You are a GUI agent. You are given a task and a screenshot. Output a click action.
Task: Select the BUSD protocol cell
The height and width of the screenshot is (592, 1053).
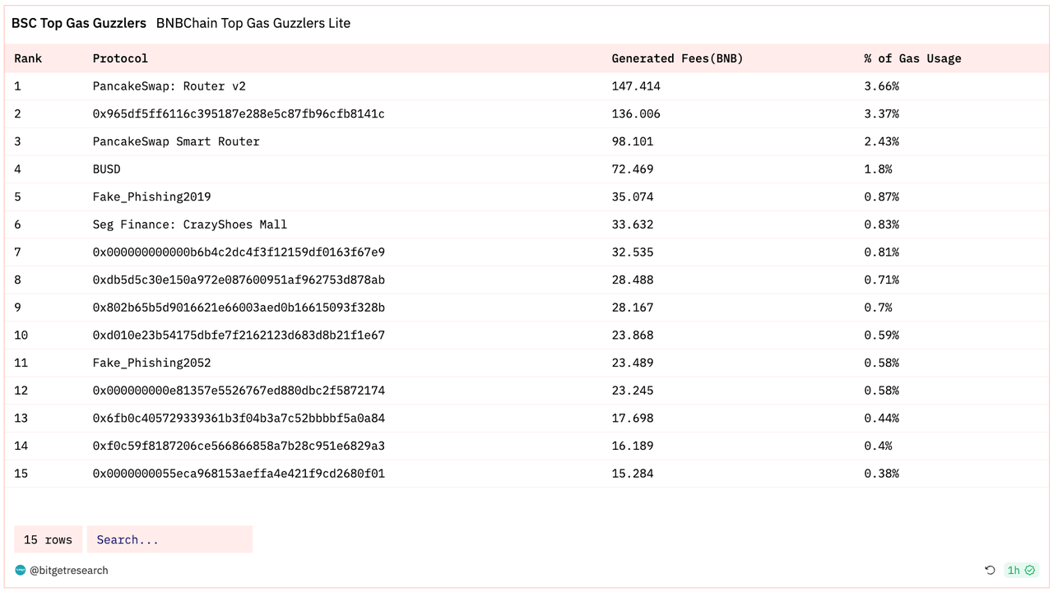107,169
